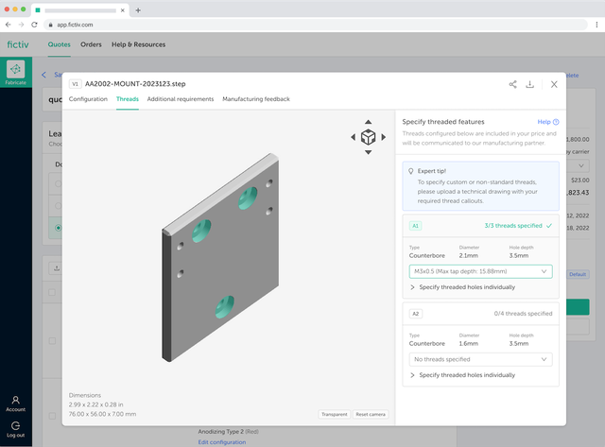Rotate camera up with top arrow
This screenshot has height=447, width=605.
368,122
